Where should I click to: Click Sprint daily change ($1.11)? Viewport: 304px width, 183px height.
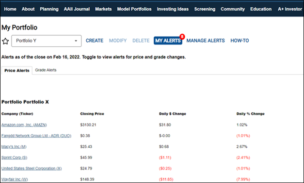tap(165, 157)
